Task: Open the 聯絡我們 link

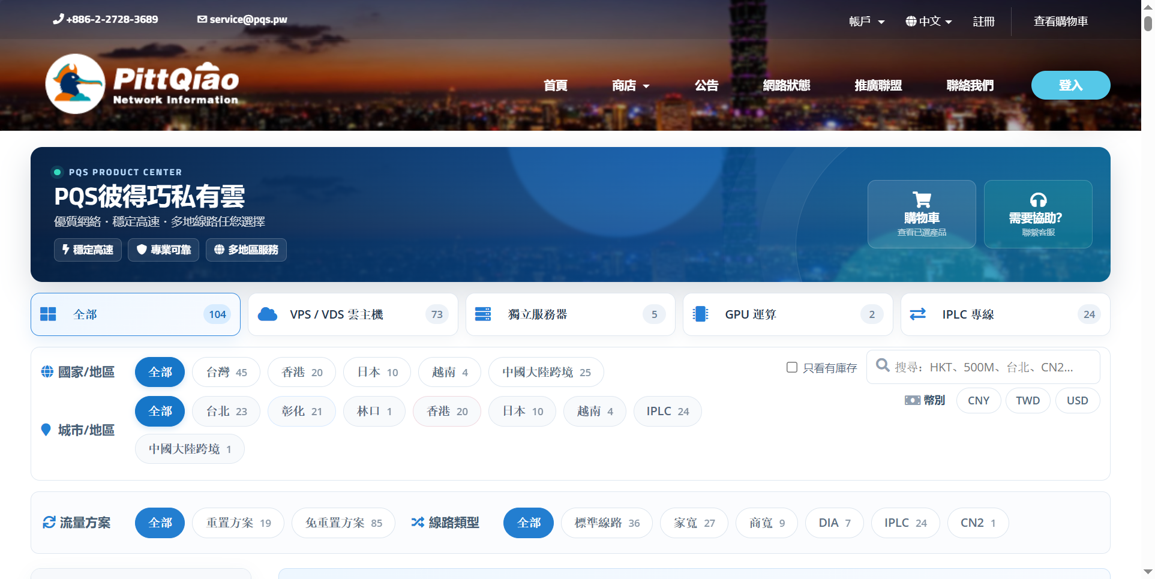Action: click(970, 85)
